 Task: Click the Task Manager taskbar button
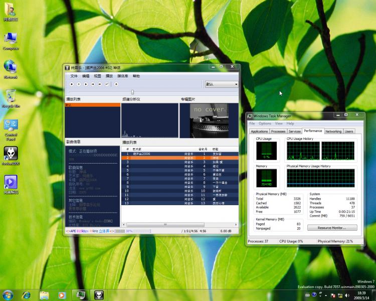[x=81, y=295]
